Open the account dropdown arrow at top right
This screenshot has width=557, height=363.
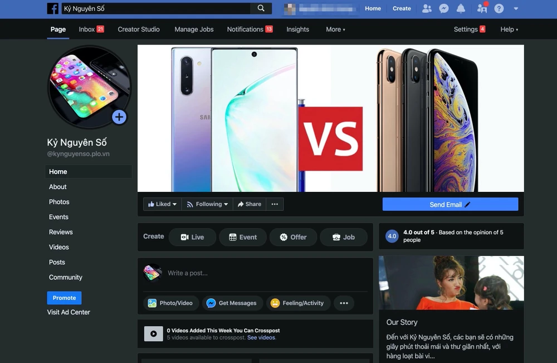(x=516, y=8)
